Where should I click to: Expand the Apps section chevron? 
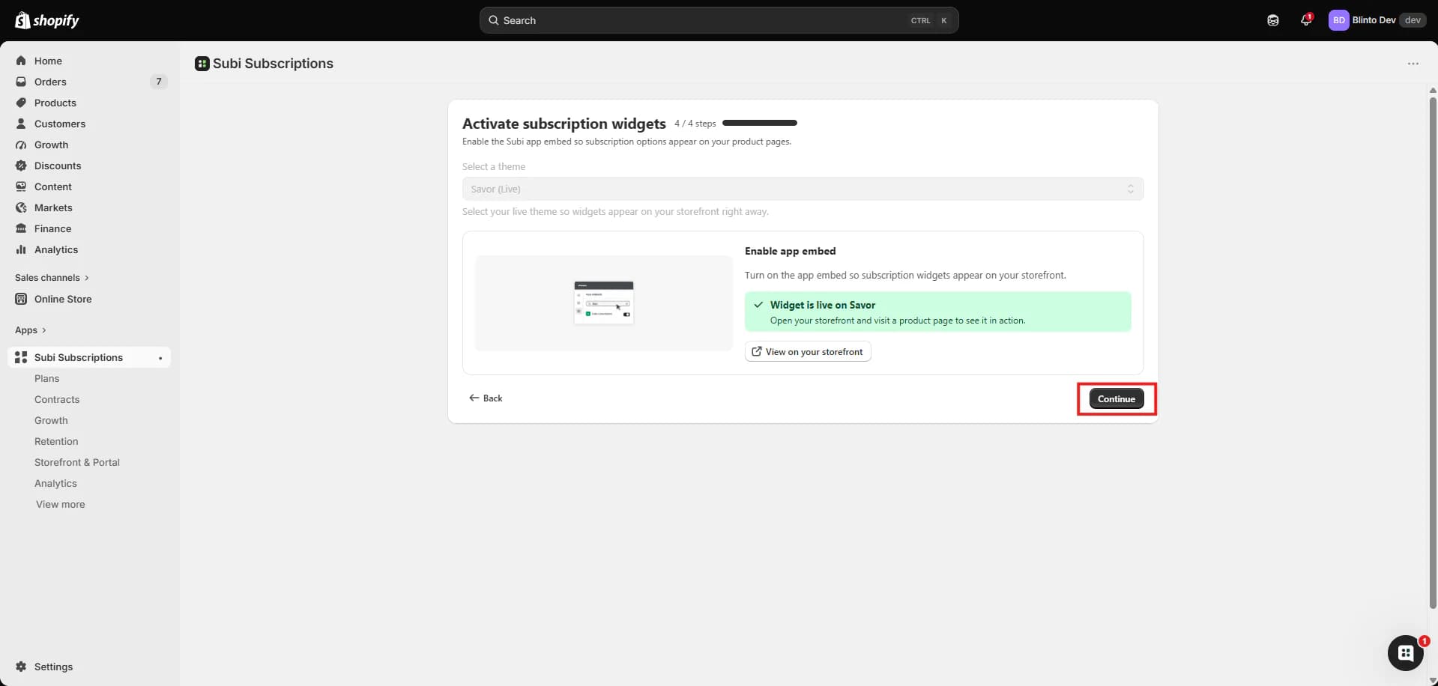(44, 330)
